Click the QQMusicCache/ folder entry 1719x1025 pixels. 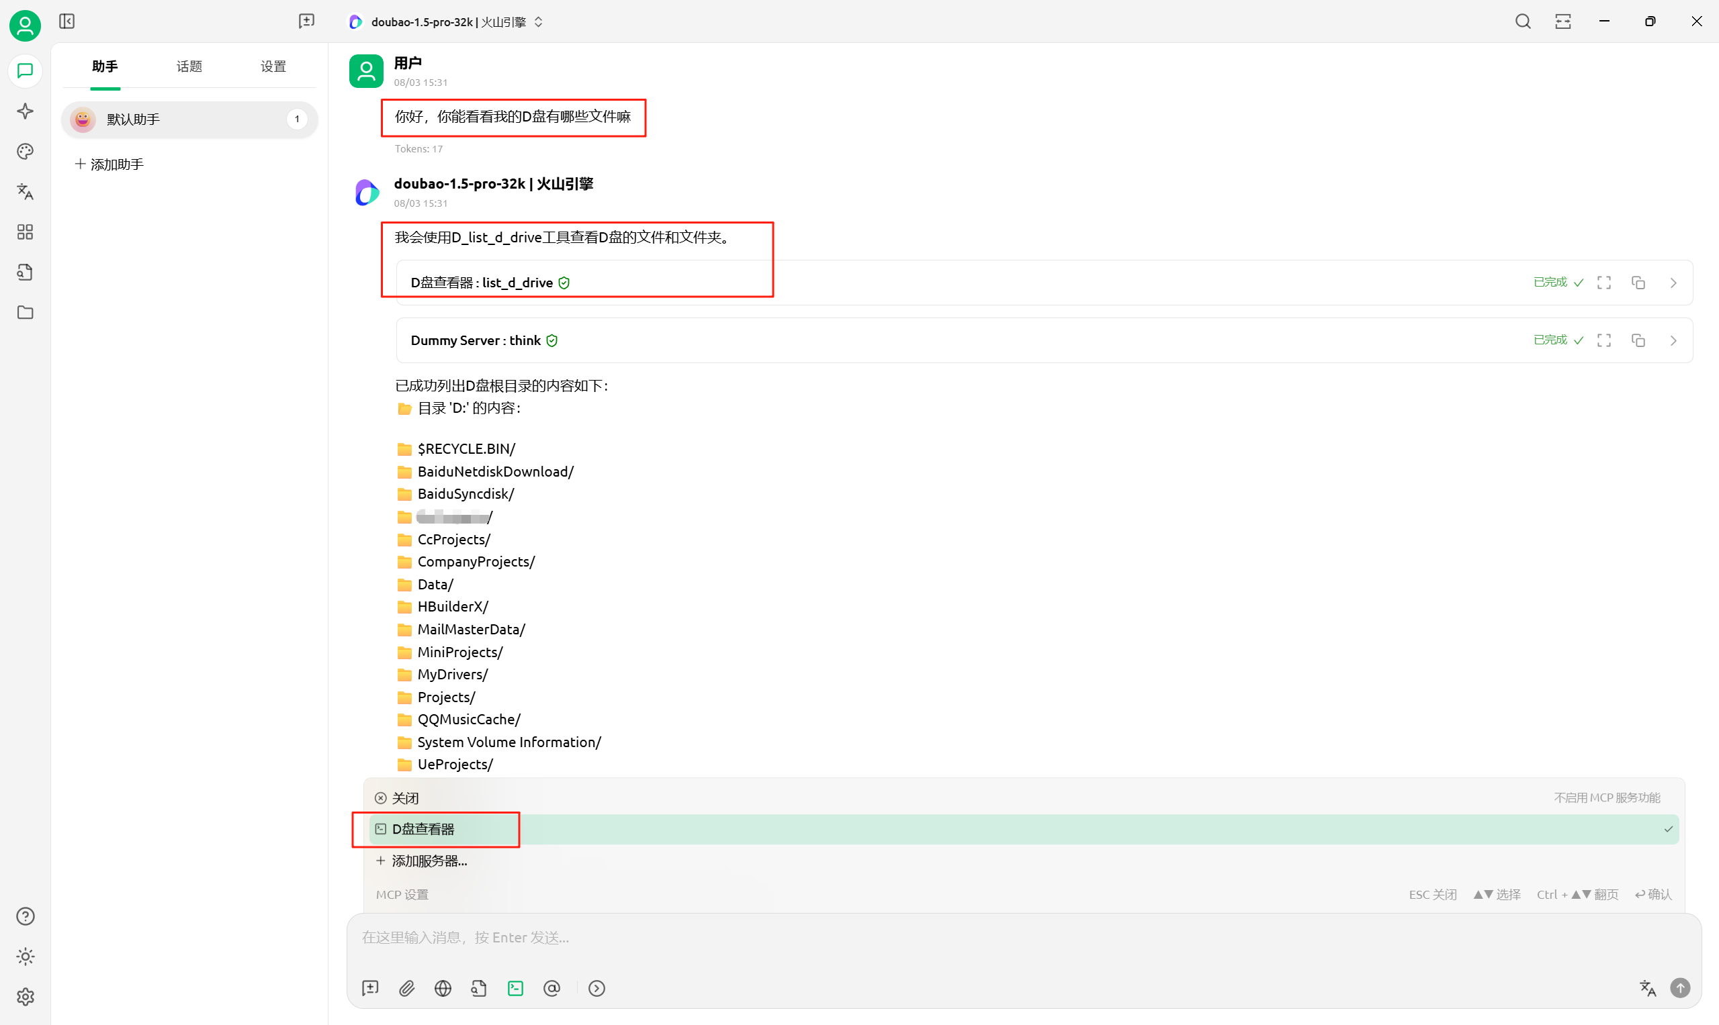[469, 720]
